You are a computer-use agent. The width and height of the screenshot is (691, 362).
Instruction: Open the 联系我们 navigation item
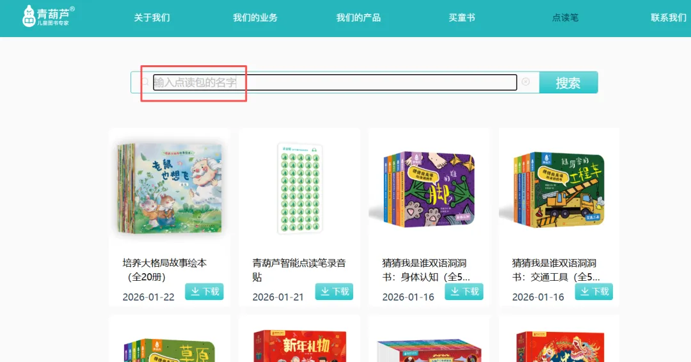point(669,18)
